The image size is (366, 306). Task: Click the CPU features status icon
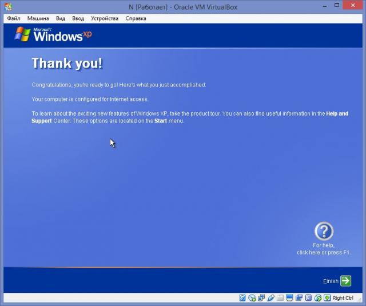(x=308, y=297)
